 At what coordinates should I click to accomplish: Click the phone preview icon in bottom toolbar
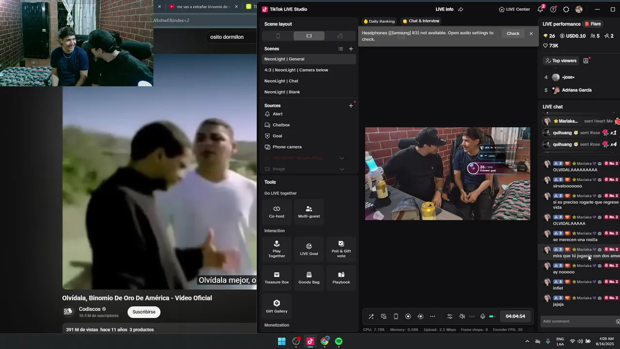pos(396,317)
